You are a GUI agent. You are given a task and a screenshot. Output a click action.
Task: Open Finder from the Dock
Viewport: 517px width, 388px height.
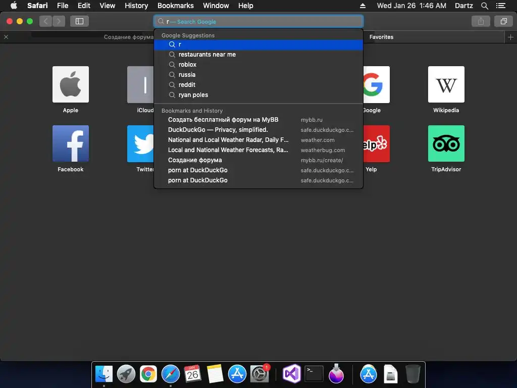pos(104,374)
